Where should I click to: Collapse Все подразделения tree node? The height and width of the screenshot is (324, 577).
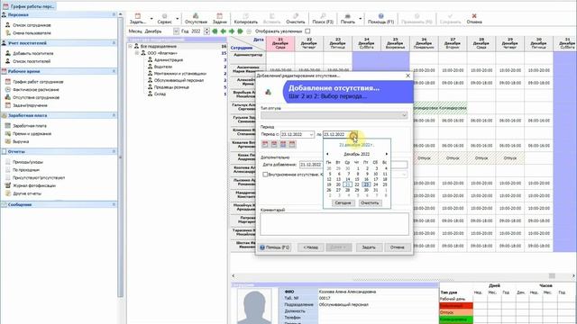tap(130, 46)
